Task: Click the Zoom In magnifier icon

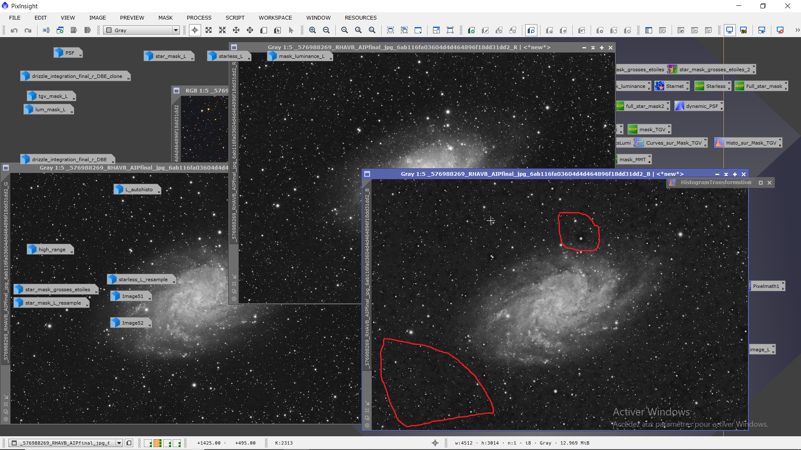Action: pyautogui.click(x=312, y=30)
